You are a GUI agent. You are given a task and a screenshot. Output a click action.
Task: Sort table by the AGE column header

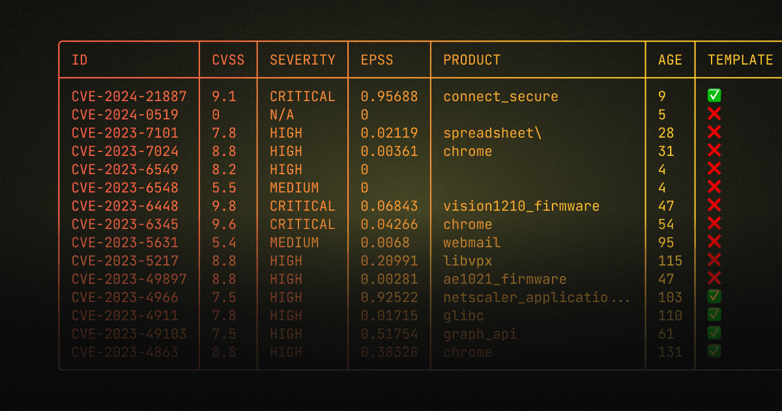670,59
